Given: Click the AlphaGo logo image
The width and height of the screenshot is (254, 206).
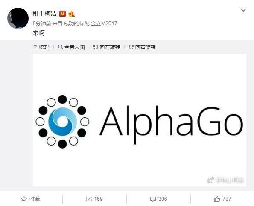Looking at the screenshot, I should point(140,120).
